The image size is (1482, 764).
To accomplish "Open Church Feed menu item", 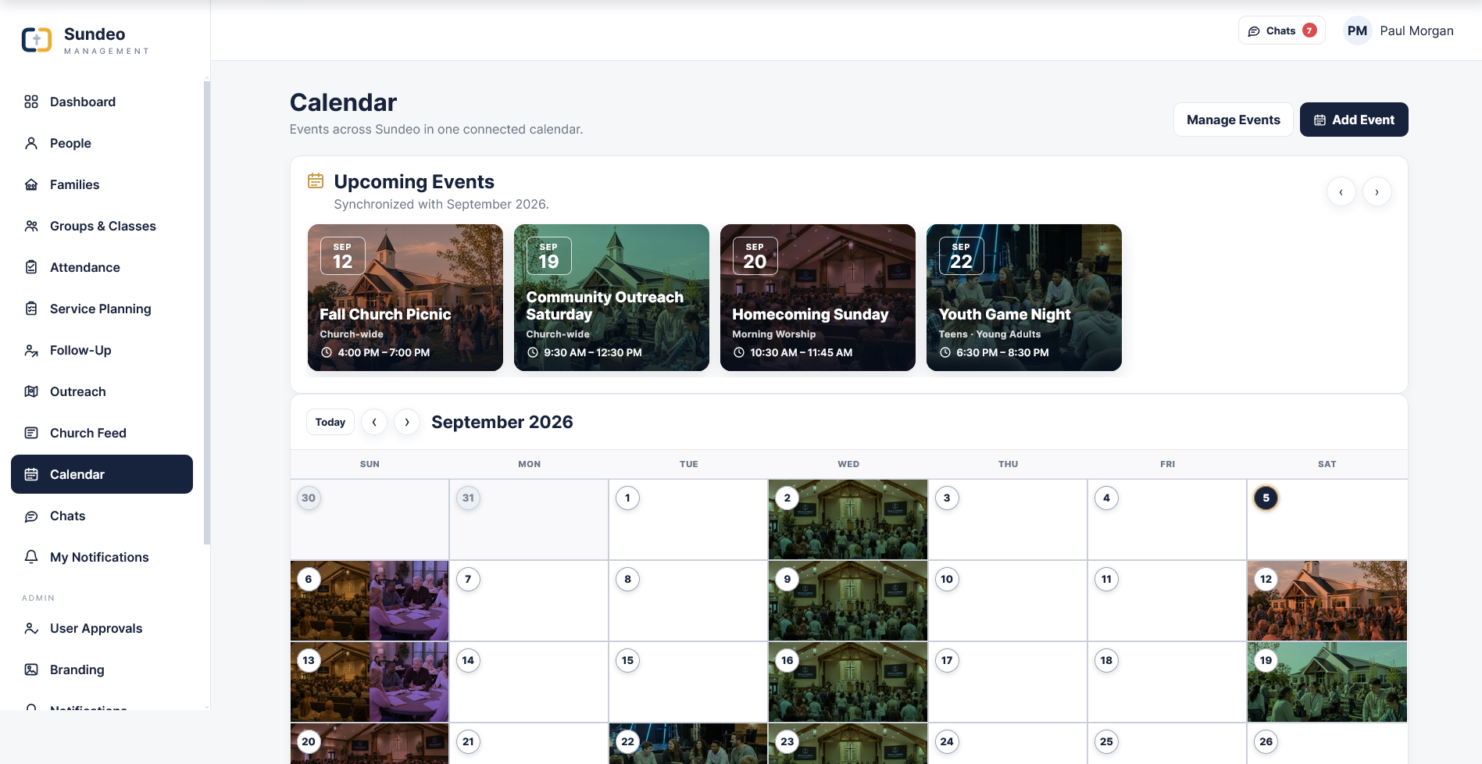I will pos(102,433).
